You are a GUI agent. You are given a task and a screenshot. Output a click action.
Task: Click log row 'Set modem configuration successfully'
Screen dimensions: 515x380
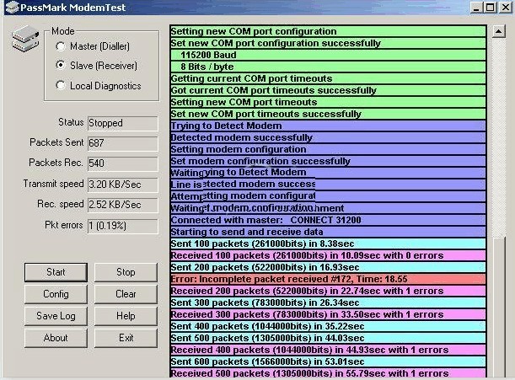[328, 162]
